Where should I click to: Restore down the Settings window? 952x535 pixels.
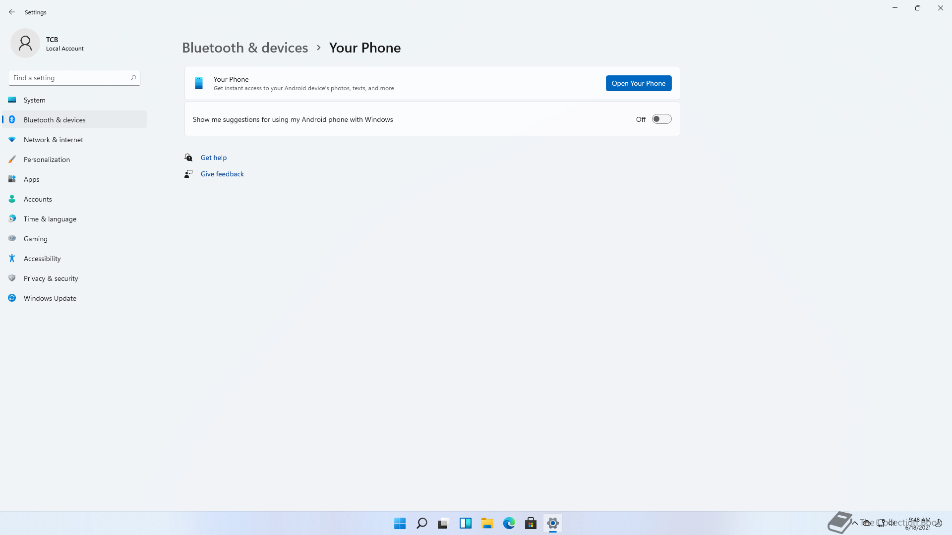(918, 8)
